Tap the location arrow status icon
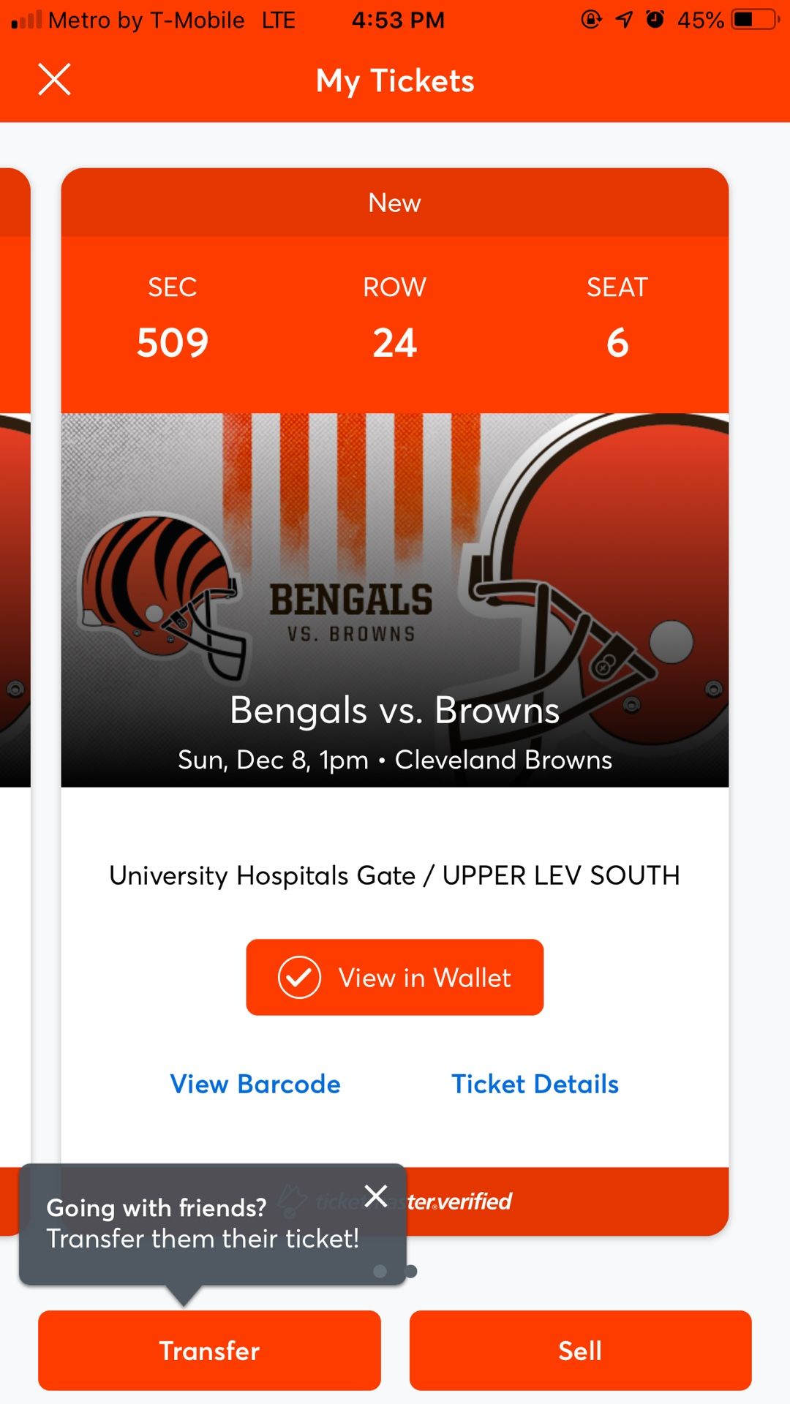The width and height of the screenshot is (790, 1404). (x=624, y=20)
